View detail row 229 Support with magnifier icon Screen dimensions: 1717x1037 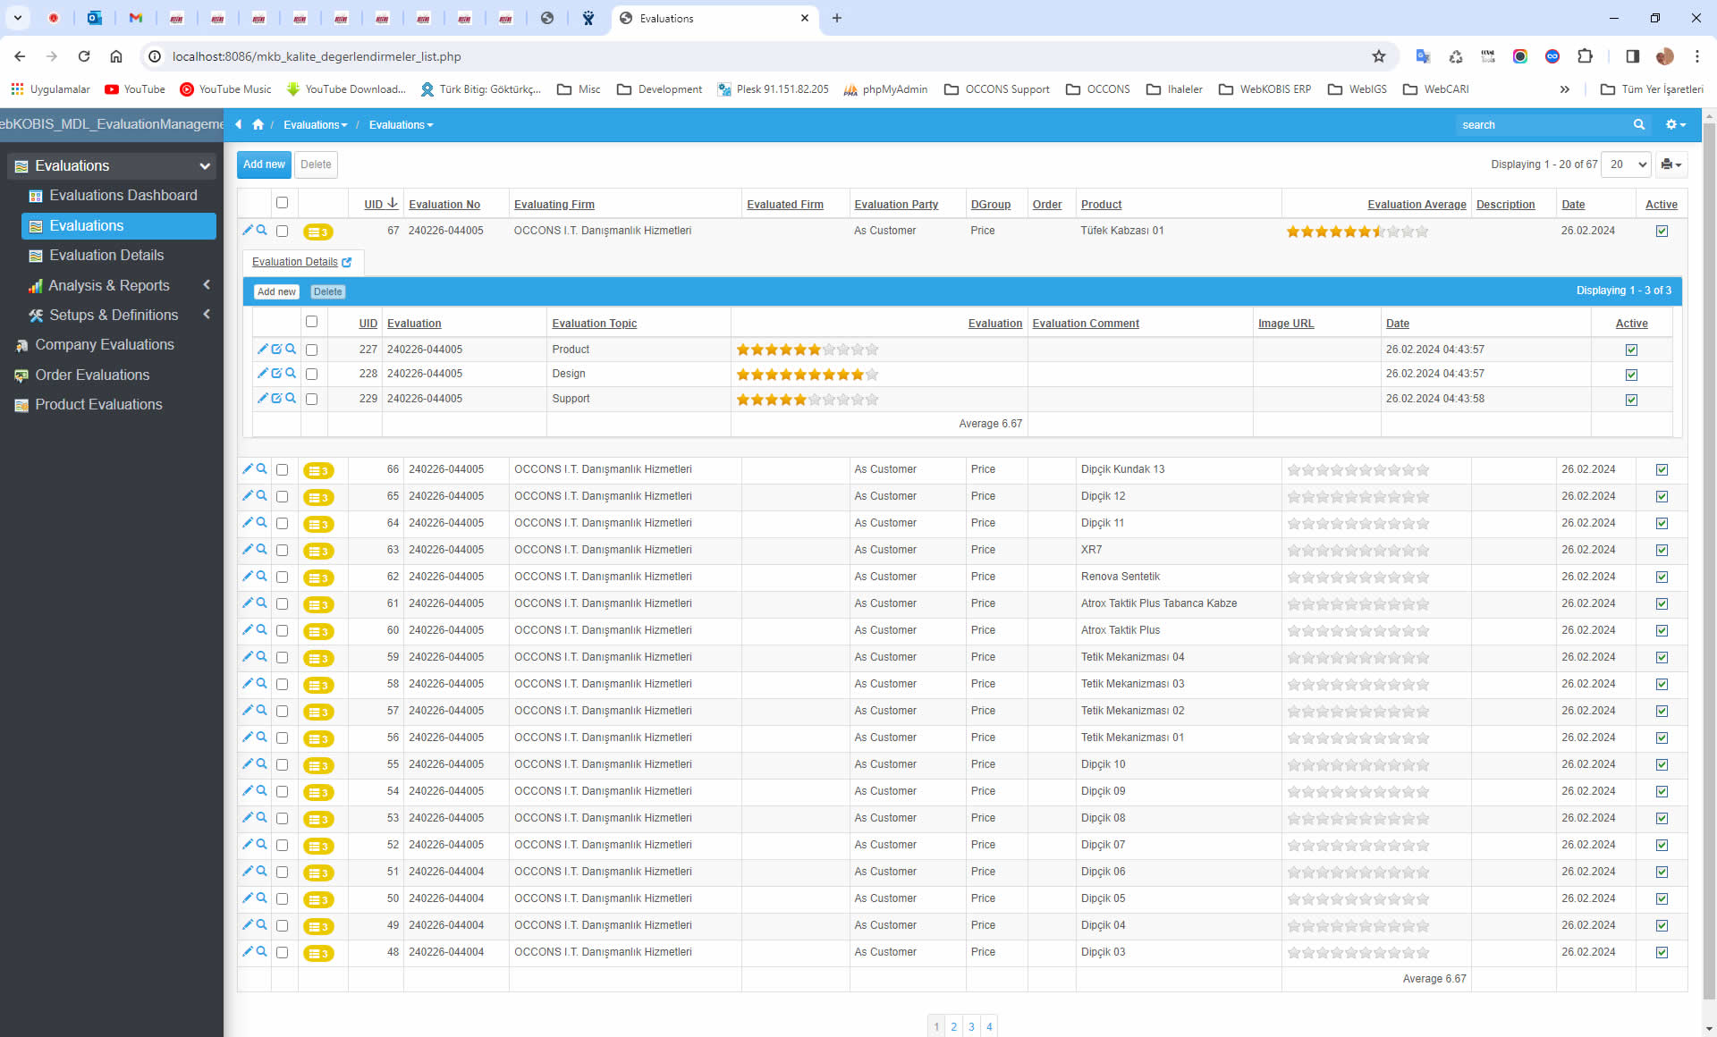pos(291,399)
